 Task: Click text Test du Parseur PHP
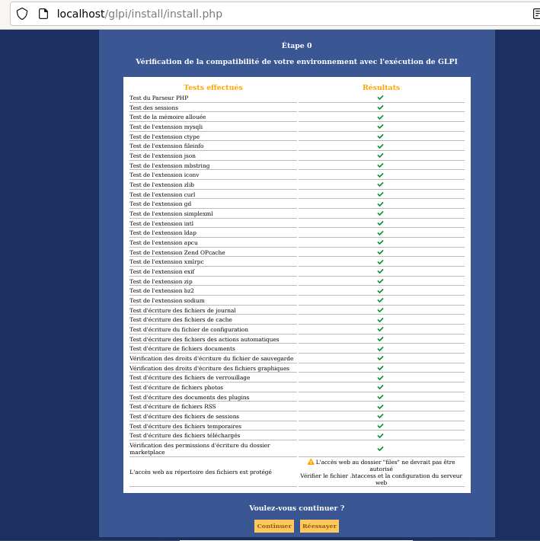coord(159,98)
